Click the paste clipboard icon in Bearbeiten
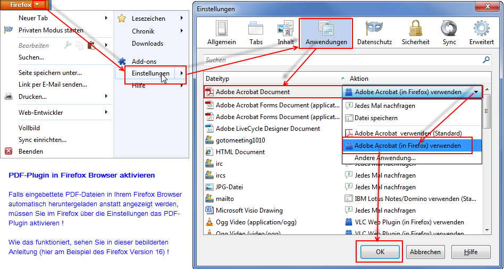 tap(91, 45)
